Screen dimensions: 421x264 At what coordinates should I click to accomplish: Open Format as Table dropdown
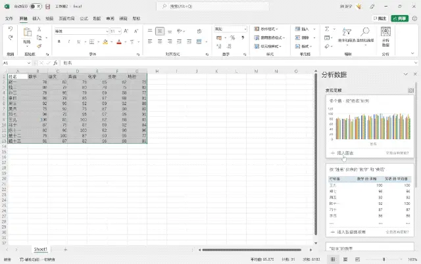(x=269, y=38)
